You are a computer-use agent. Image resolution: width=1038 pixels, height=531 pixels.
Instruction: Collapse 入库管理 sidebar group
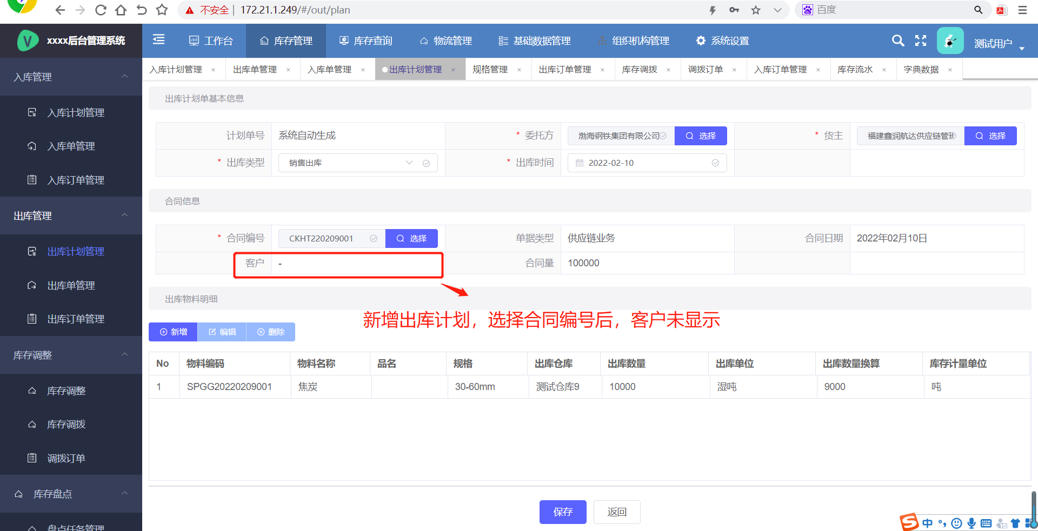point(71,77)
